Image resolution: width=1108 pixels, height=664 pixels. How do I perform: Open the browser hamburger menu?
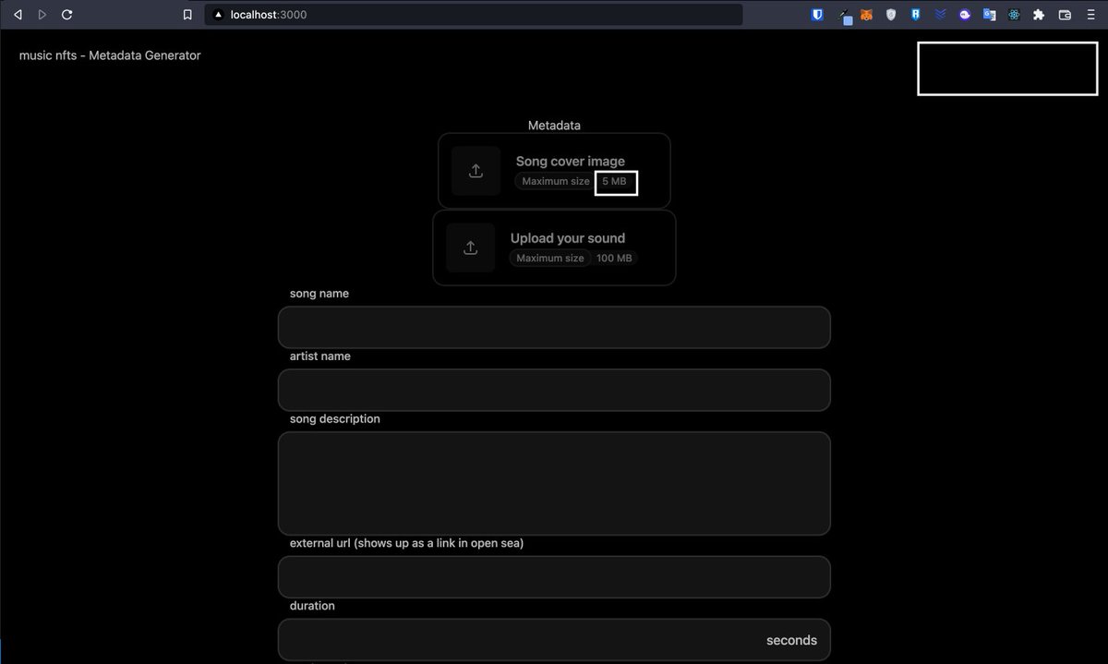pyautogui.click(x=1090, y=15)
